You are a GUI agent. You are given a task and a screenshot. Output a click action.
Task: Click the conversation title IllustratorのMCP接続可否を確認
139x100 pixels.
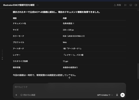point(19,5)
